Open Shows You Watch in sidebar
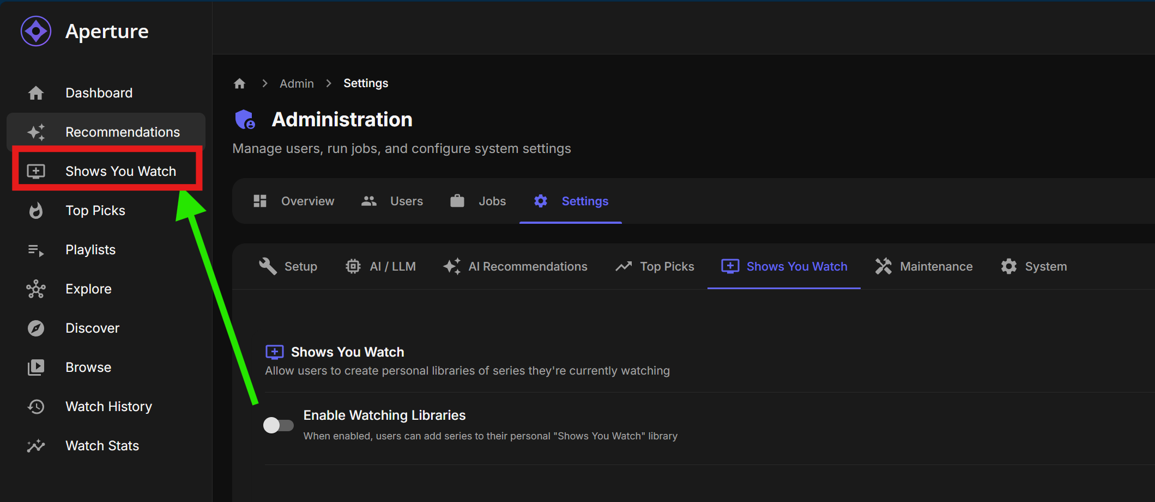Screen dimensions: 1155x502 click(x=120, y=172)
